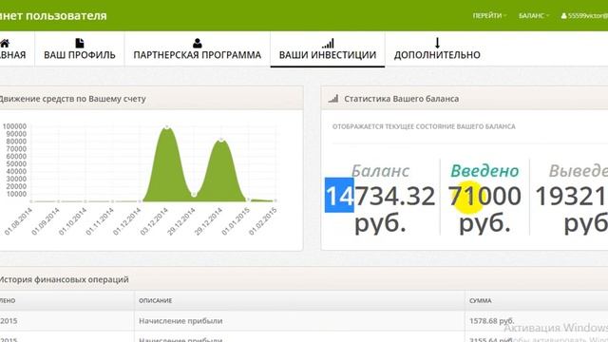Screen dimensions: 608x342
Task: Click the chart peak point at 03.12.2014
Action: [167, 126]
